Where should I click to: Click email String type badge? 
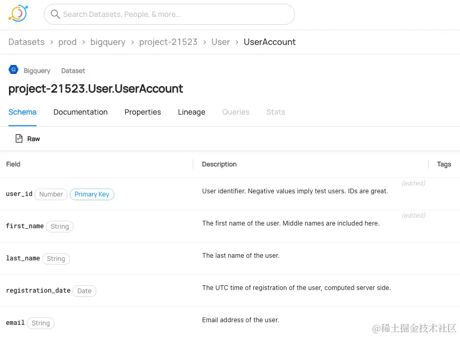click(x=41, y=323)
